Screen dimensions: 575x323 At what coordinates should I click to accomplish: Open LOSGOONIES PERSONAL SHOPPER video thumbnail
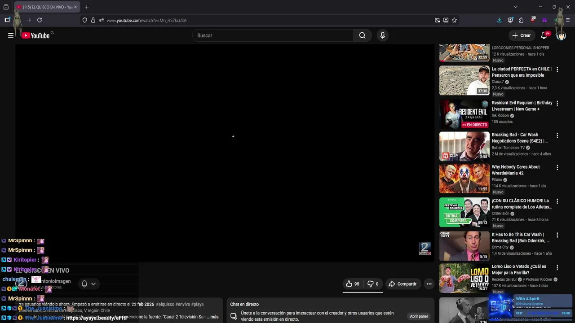click(464, 52)
